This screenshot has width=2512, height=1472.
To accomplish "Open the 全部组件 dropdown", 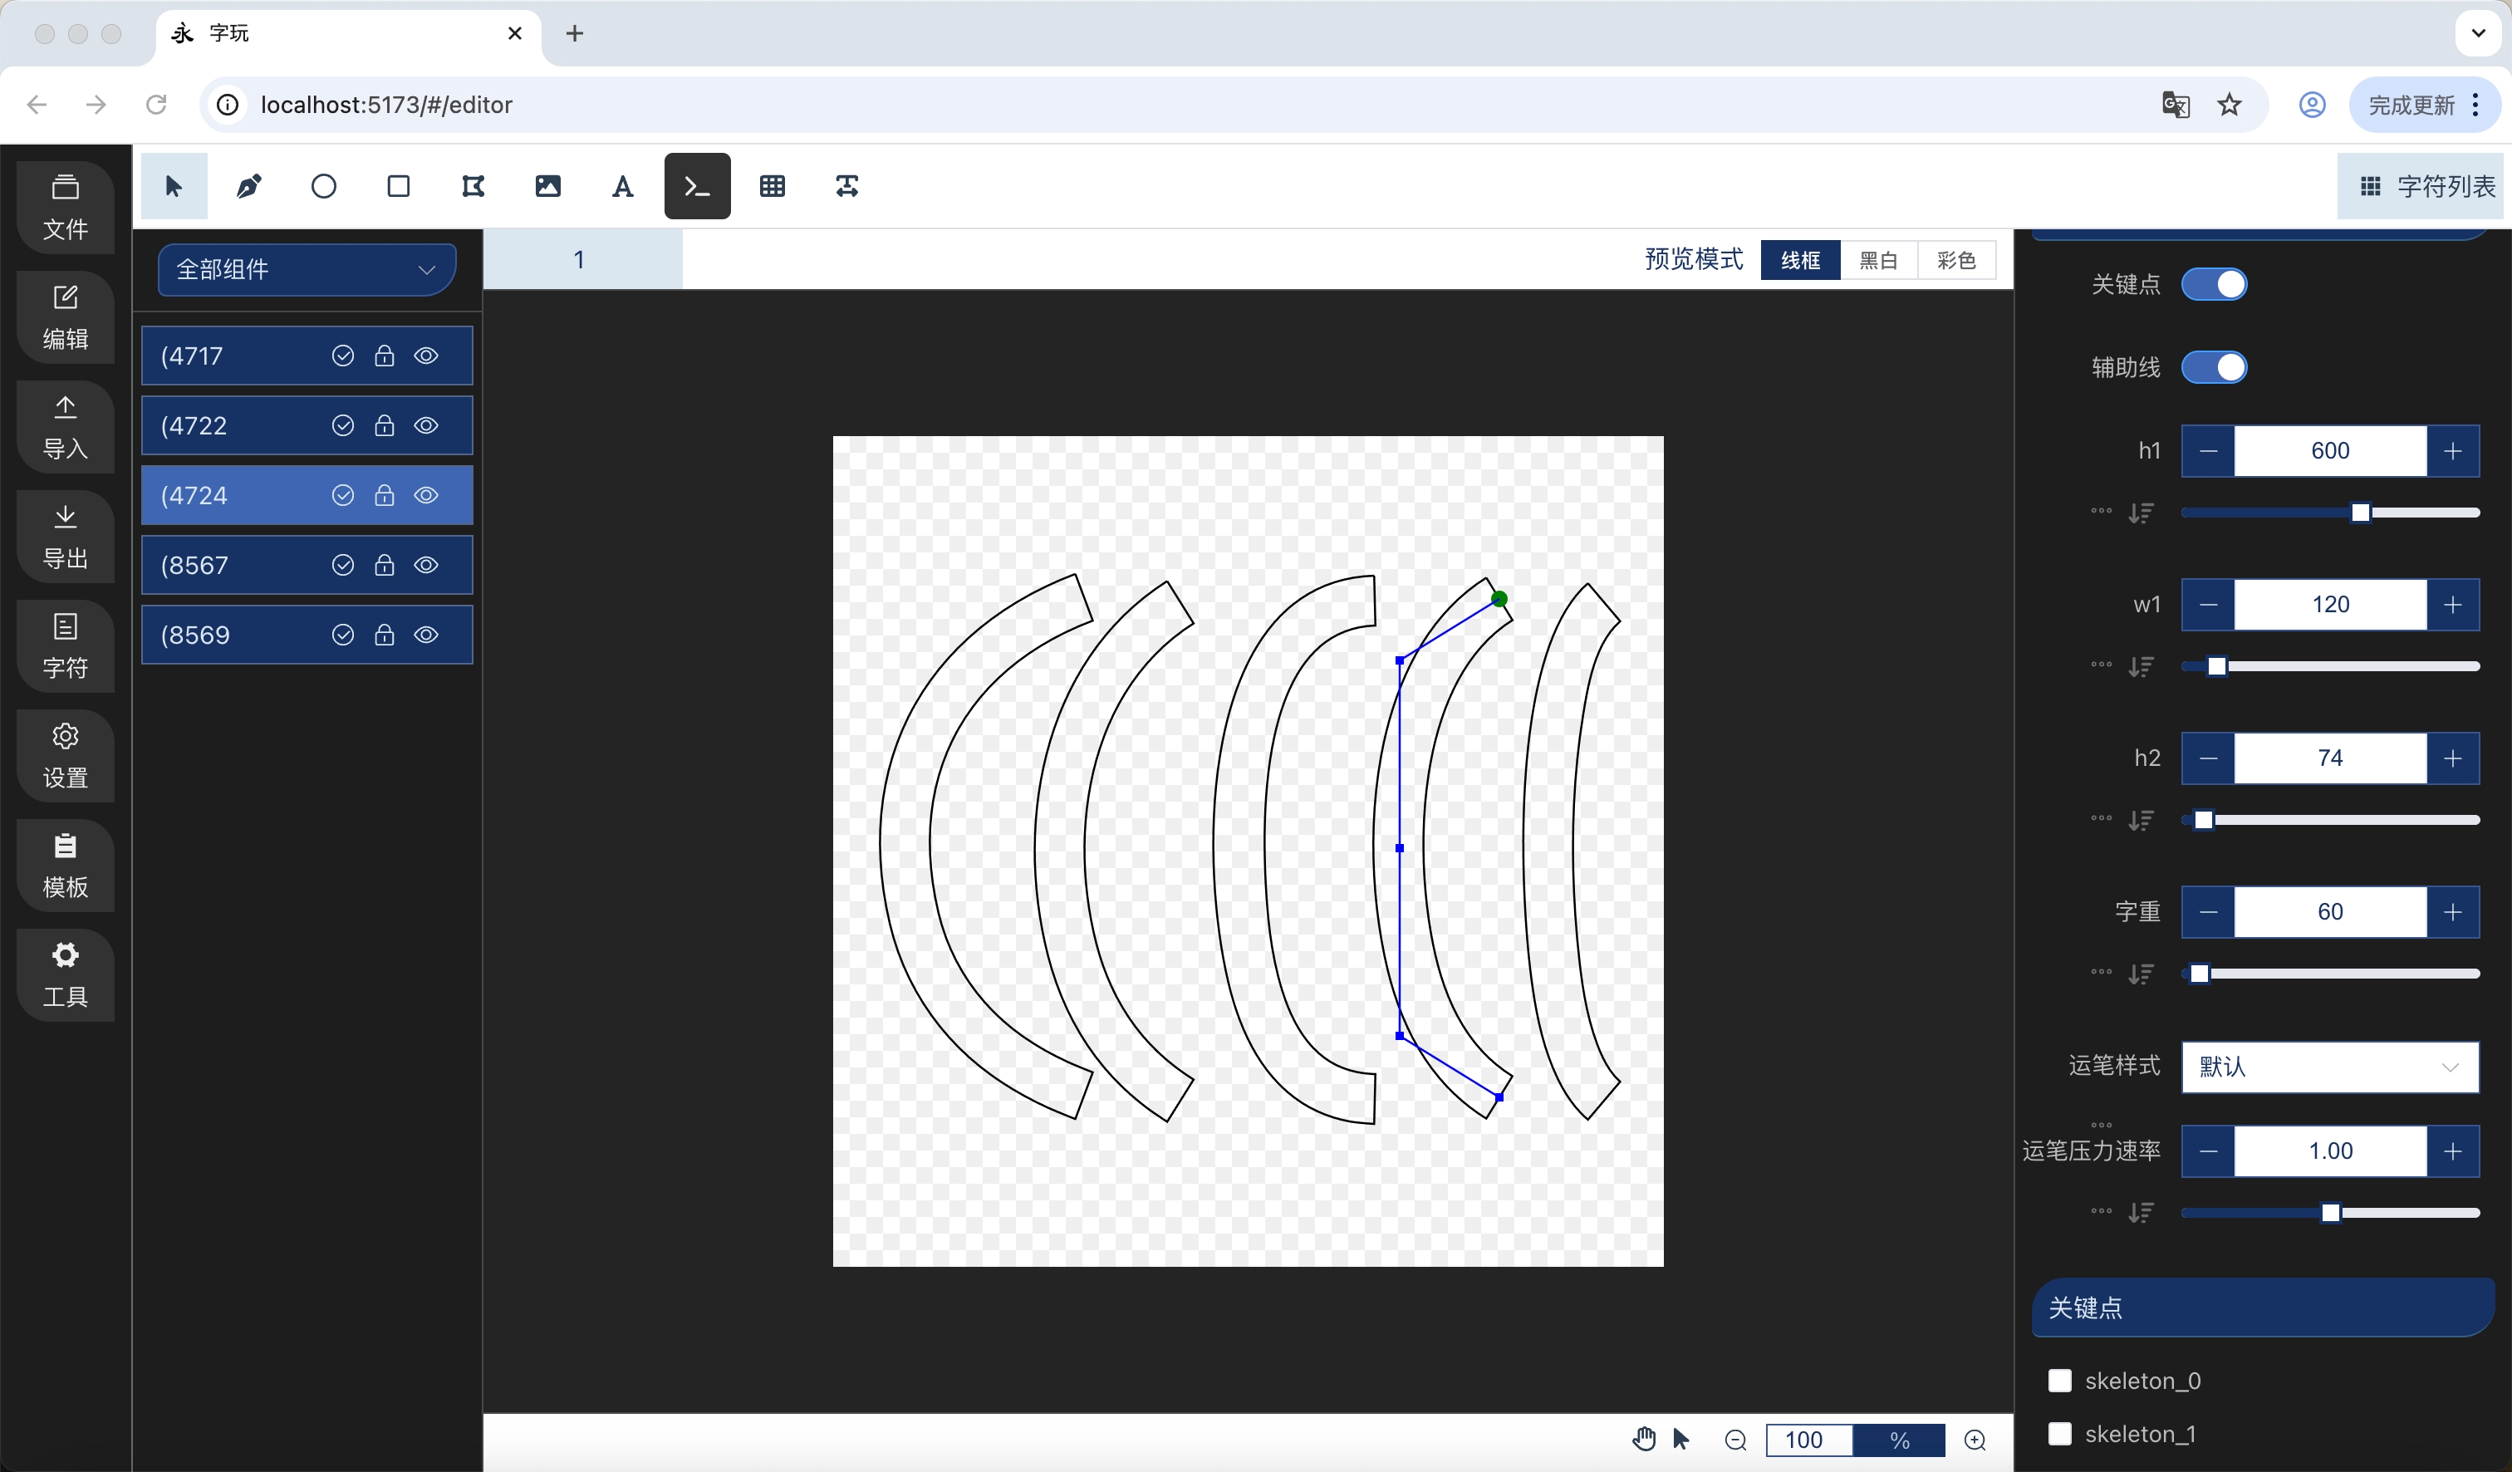I will click(x=306, y=269).
